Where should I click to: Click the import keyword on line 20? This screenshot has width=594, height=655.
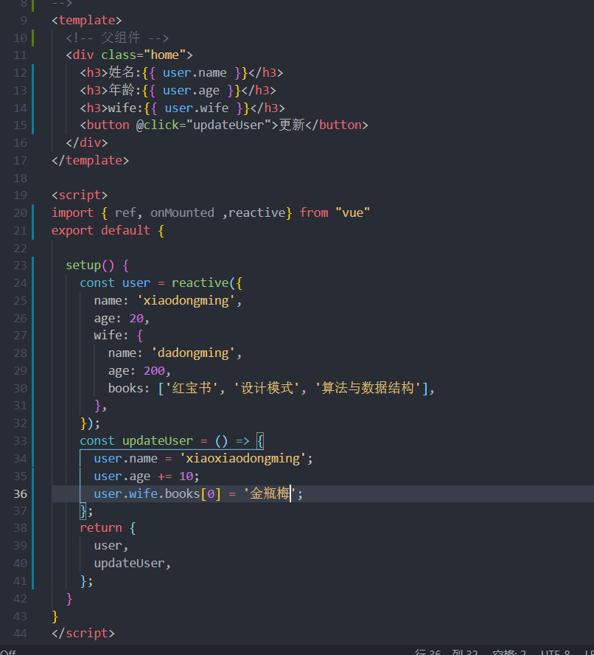(73, 213)
